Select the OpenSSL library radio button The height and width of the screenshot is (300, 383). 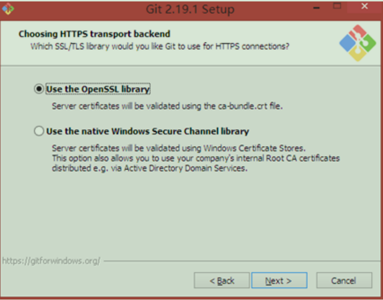[x=39, y=89]
